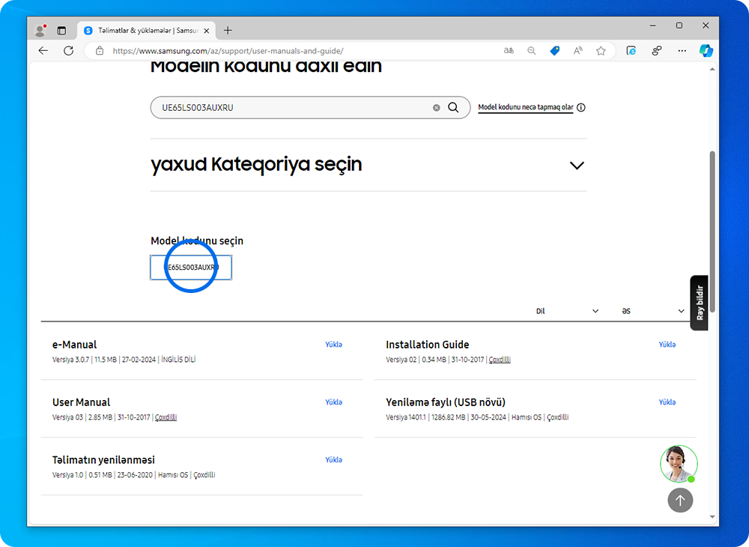
Task: Expand the 'yaxud Kateqoriya seçin' section
Action: click(x=577, y=165)
